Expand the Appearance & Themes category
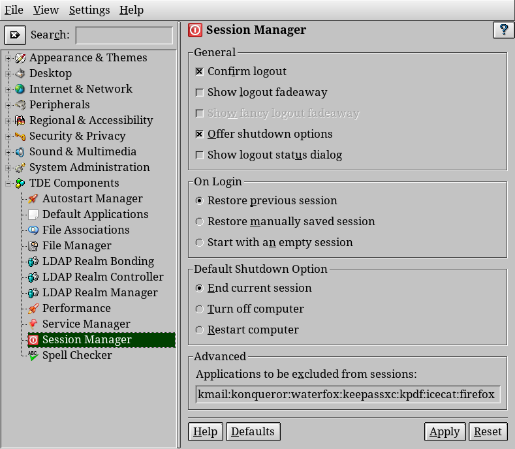Screen dimensions: 515x449 [8, 59]
